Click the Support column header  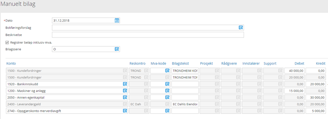point(270,63)
